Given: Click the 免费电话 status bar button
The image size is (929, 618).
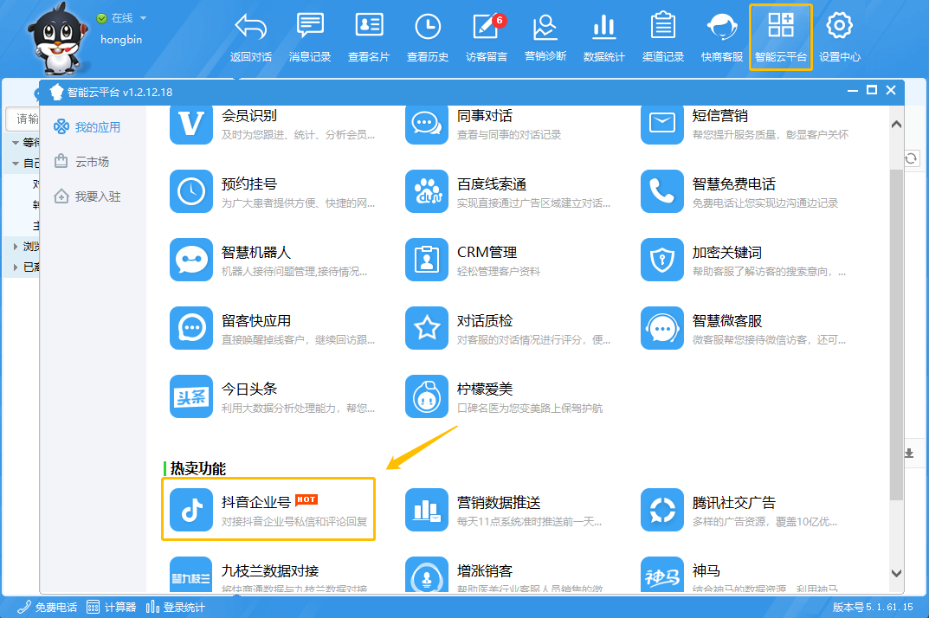Looking at the screenshot, I should coord(48,608).
